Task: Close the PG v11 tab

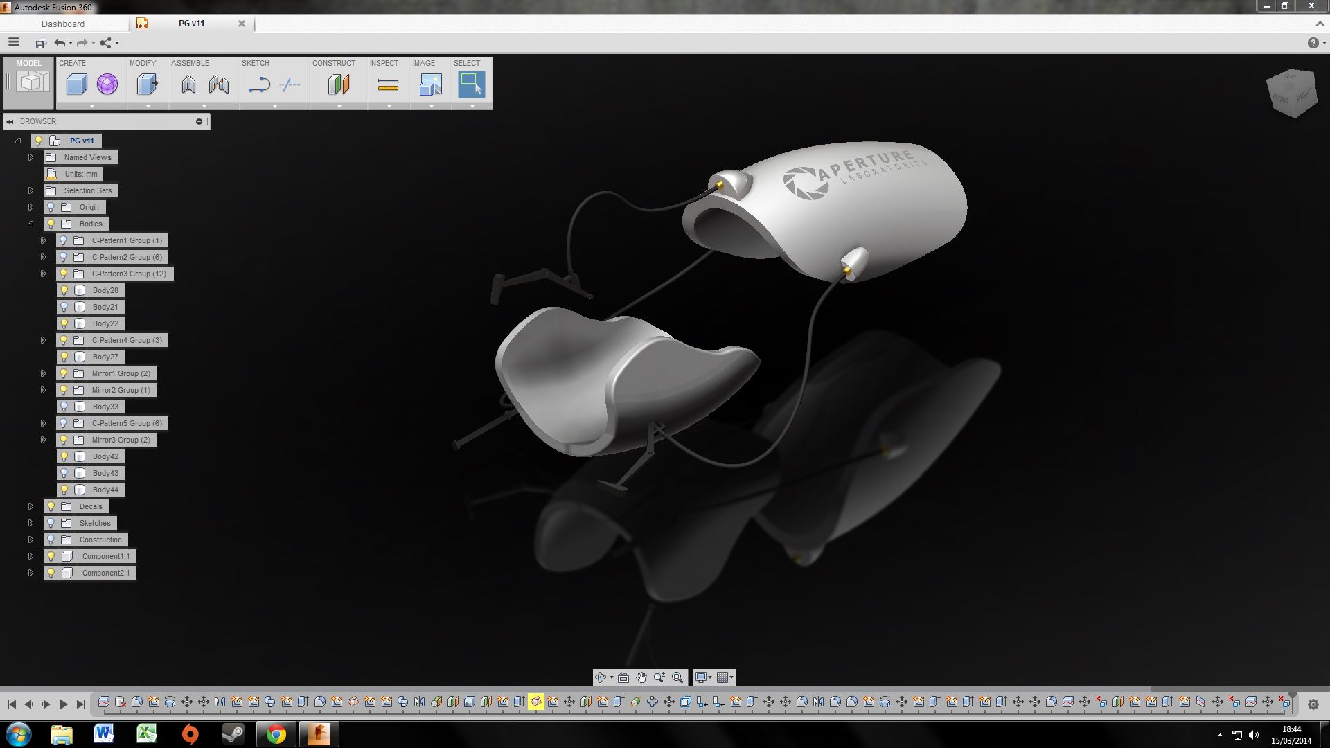Action: (242, 24)
